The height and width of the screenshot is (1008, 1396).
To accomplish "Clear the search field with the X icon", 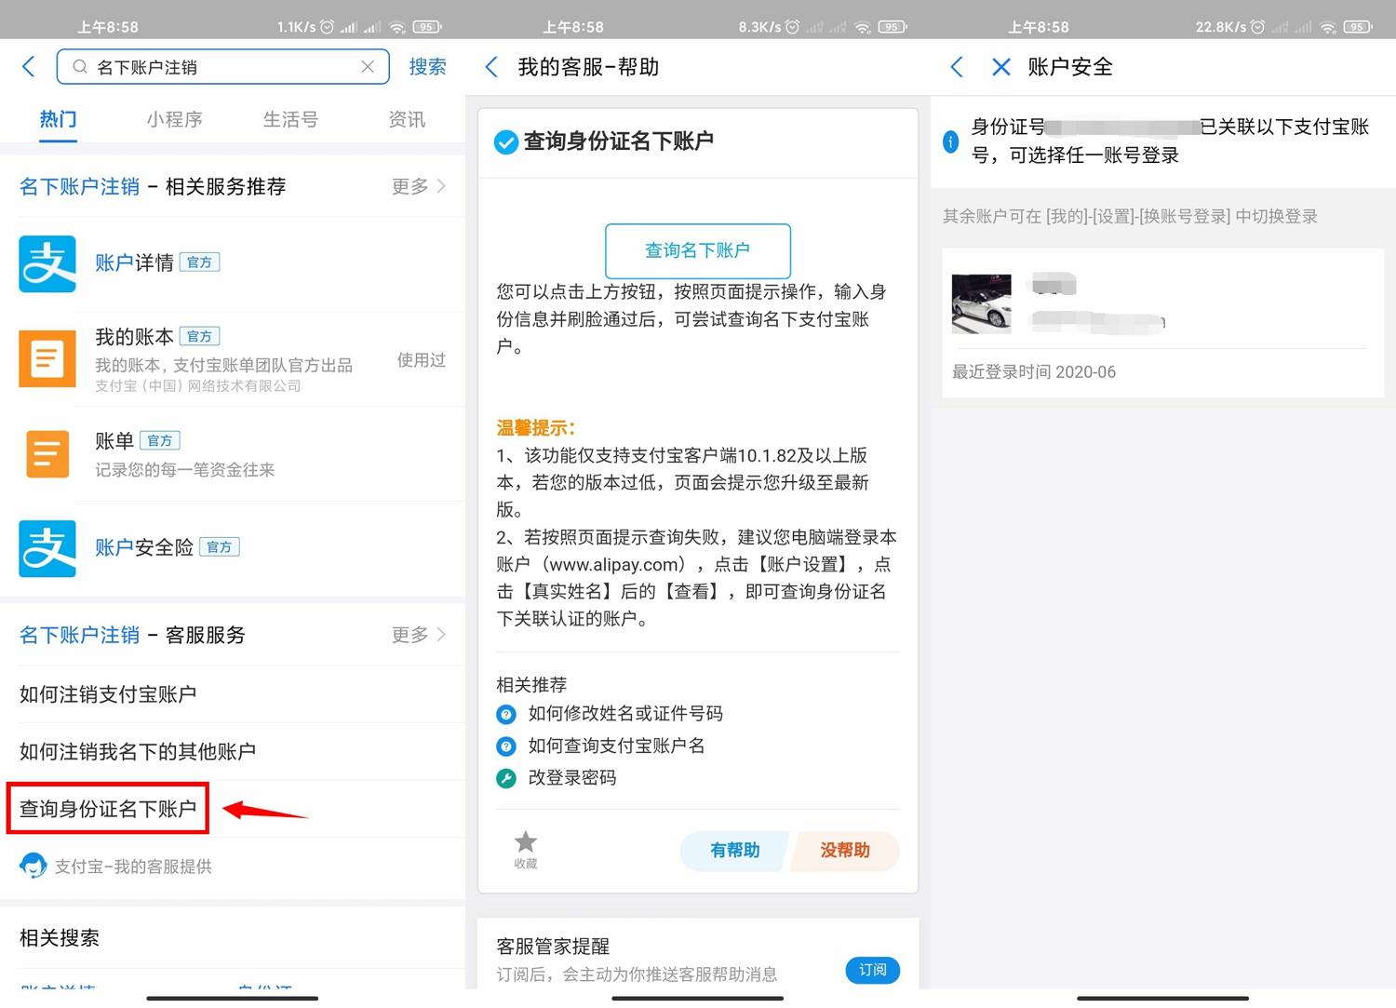I will tap(368, 67).
